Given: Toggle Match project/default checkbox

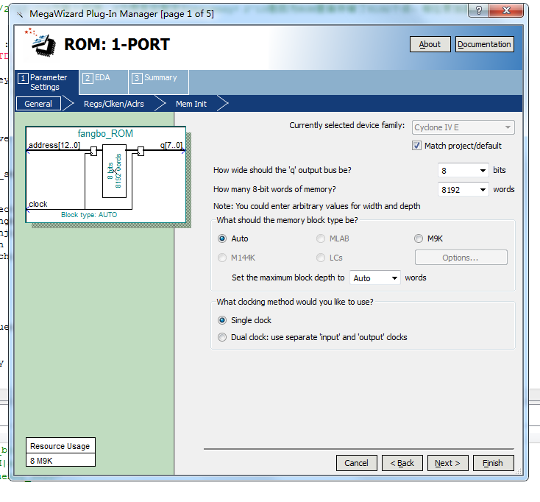Looking at the screenshot, I should pos(416,146).
